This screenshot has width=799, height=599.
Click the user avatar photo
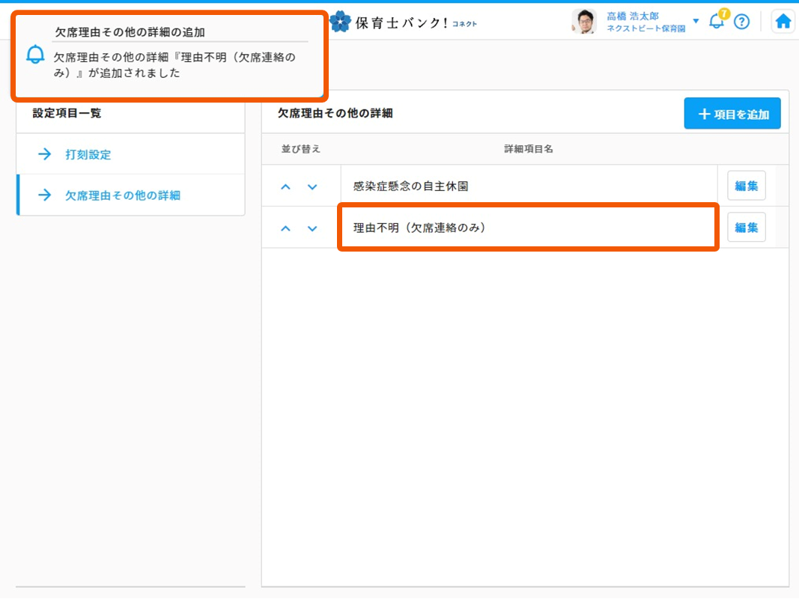(x=583, y=22)
